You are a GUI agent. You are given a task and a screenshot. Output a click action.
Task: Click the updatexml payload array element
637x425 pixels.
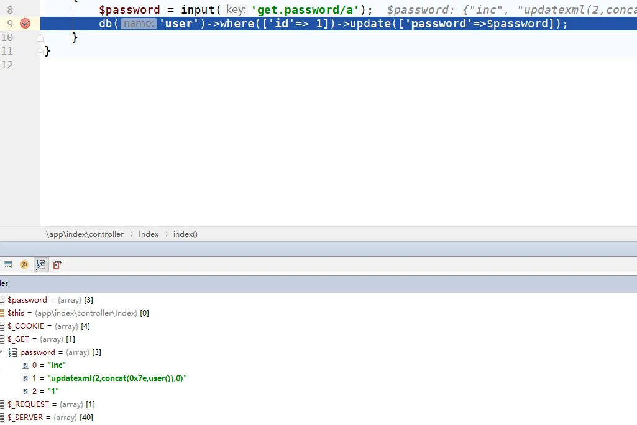coord(109,378)
